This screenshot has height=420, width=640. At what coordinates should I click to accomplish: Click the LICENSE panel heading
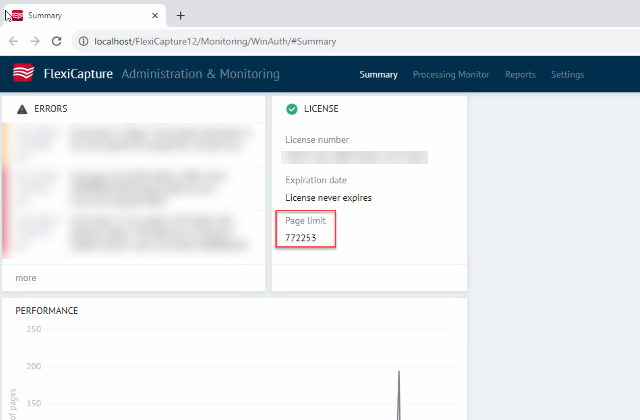(x=321, y=109)
